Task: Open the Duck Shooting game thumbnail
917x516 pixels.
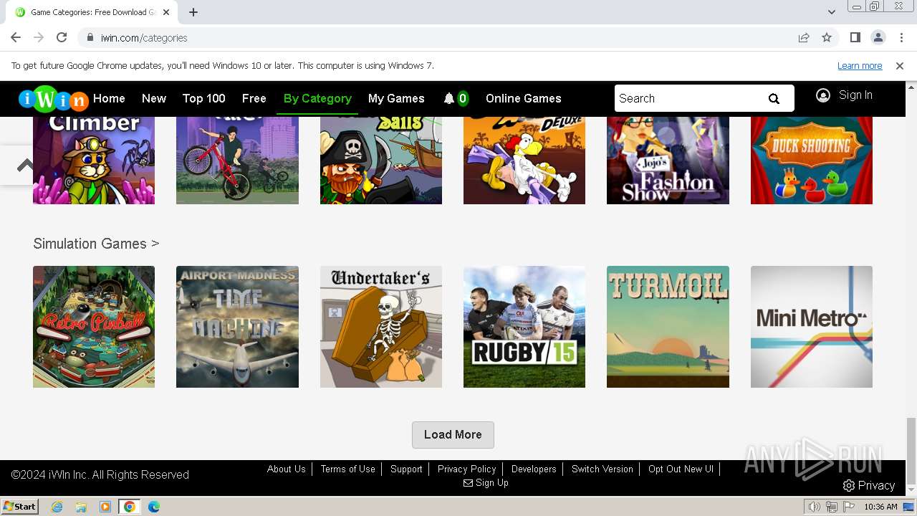Action: coord(812,161)
